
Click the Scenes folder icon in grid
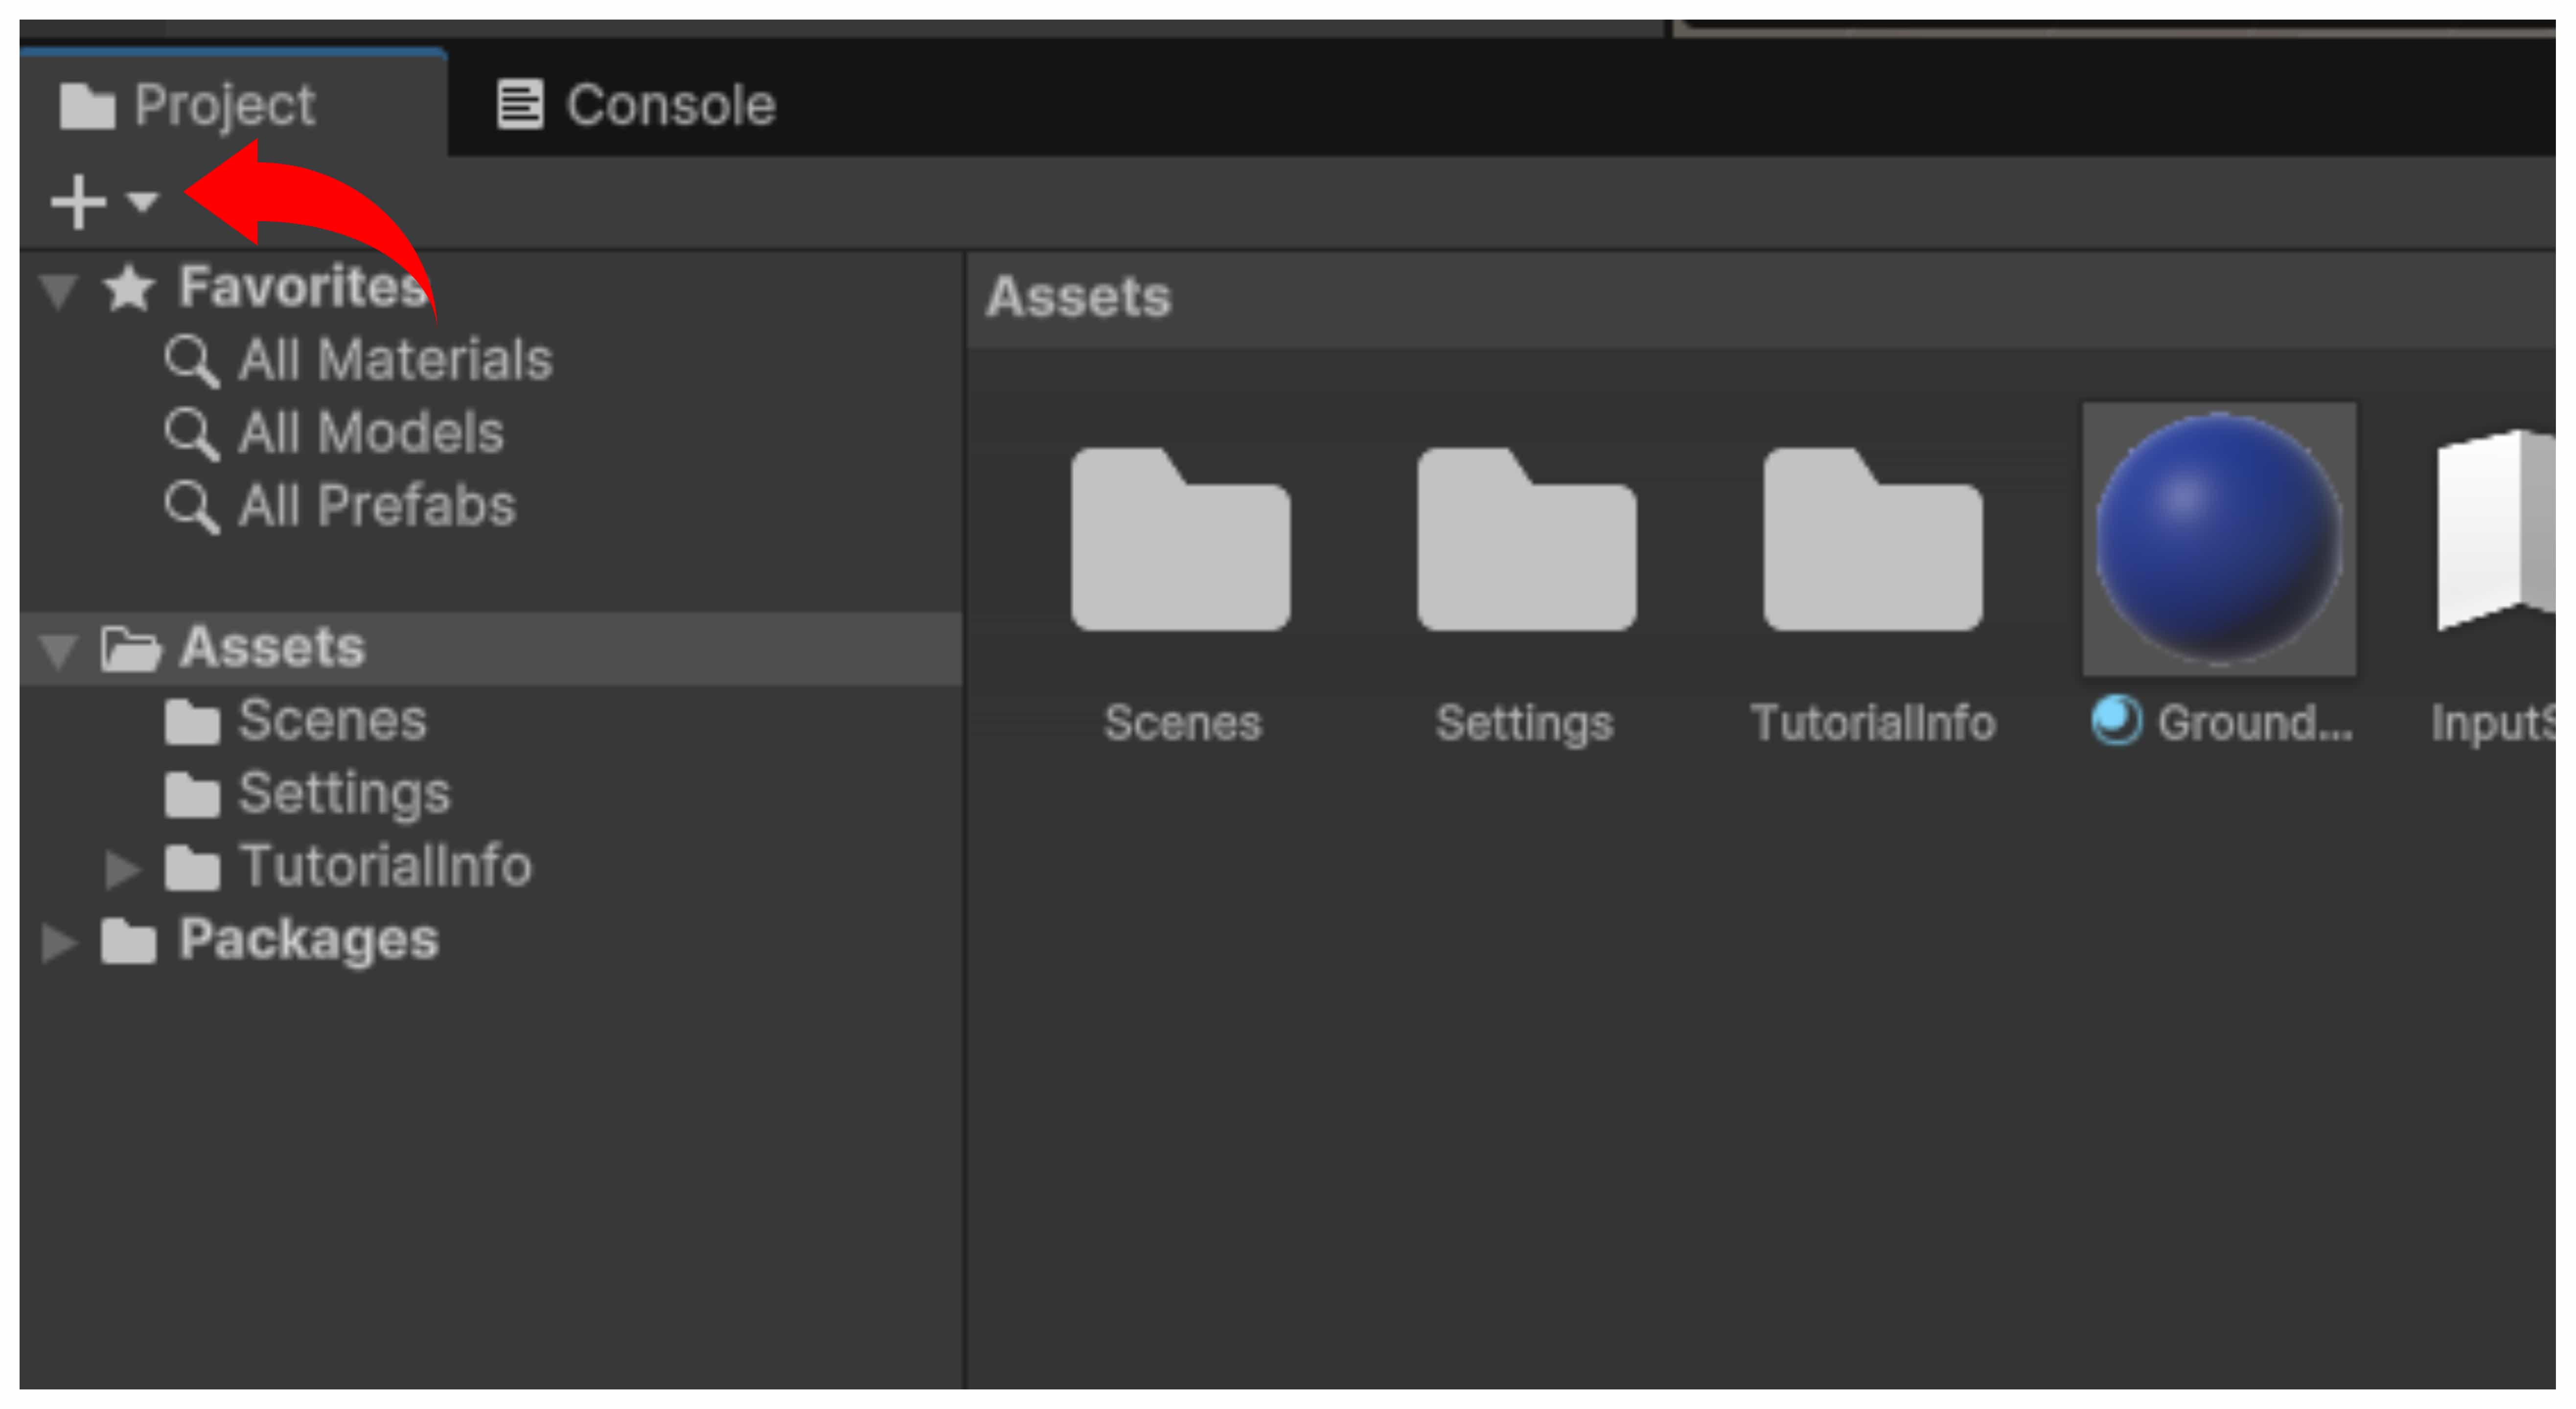click(1180, 540)
